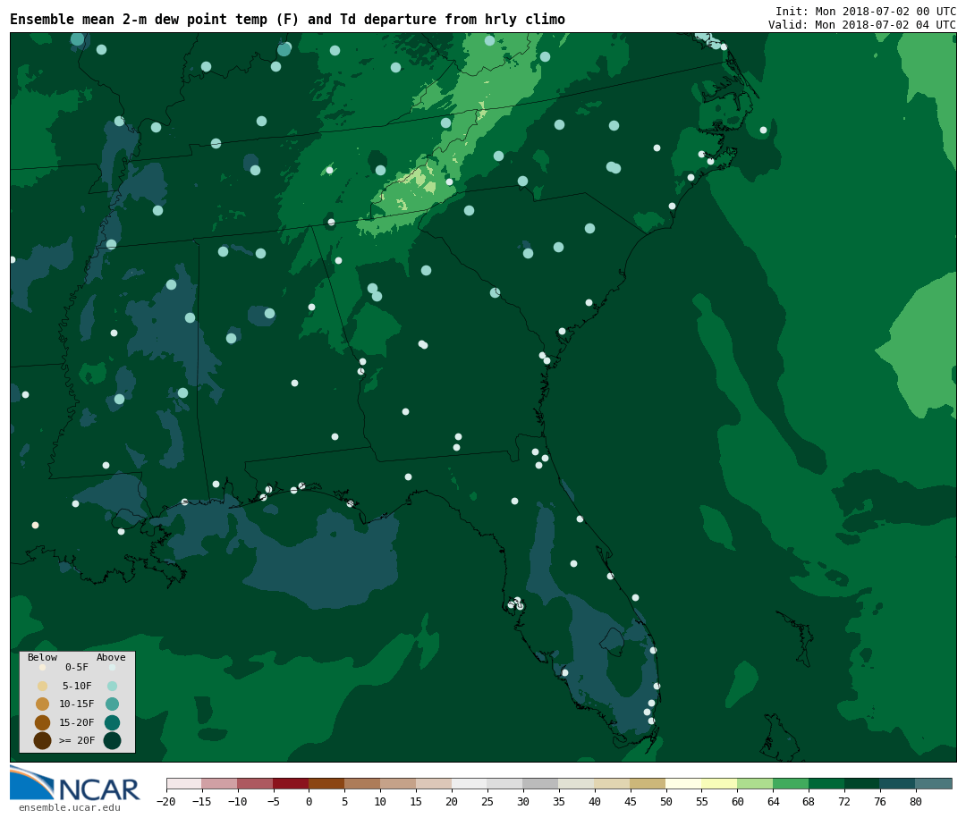The height and width of the screenshot is (818, 966).
Task: Click the Below 10-15F orange-brown legend circle
Action: pyautogui.click(x=43, y=704)
